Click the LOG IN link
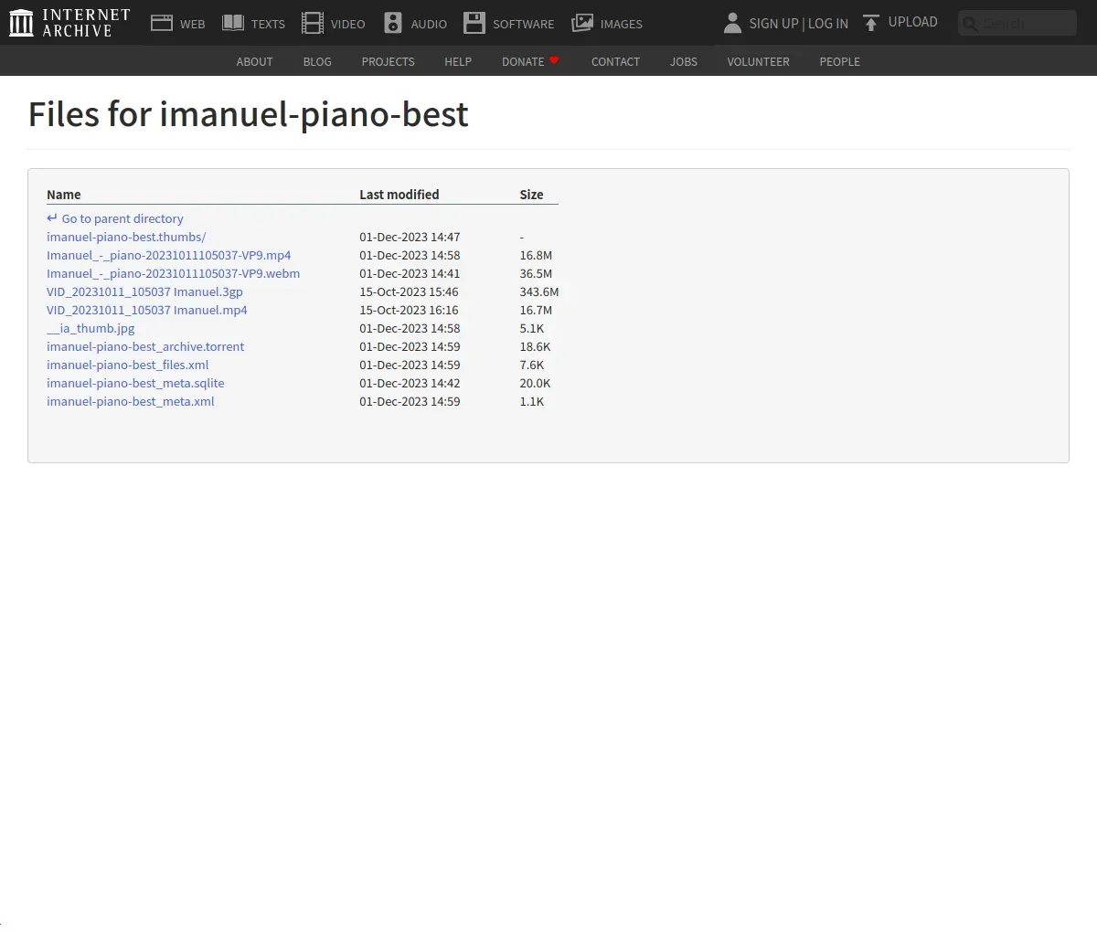Image resolution: width=1097 pixels, height=932 pixels. pyautogui.click(x=828, y=24)
